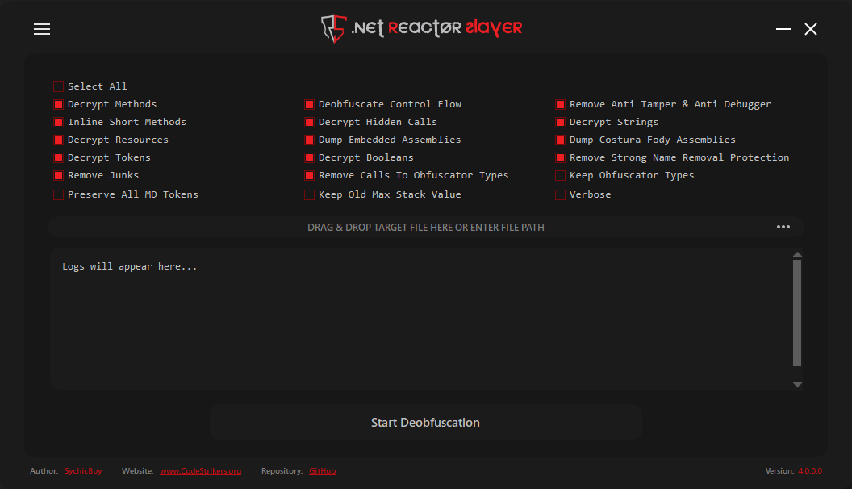Open the GitHub repository link
Image resolution: width=852 pixels, height=489 pixels.
(x=322, y=471)
